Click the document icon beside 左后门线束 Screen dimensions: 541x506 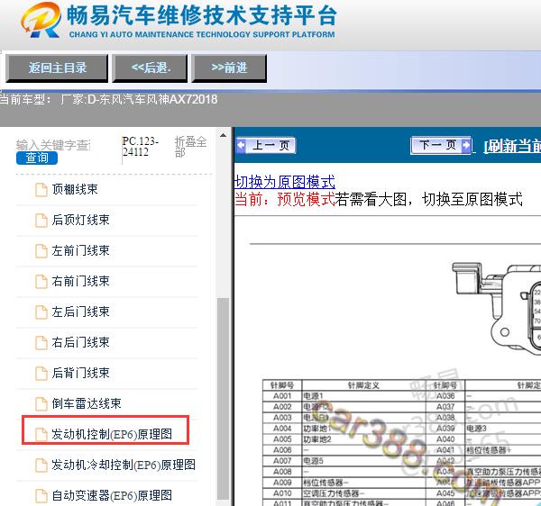click(x=41, y=312)
